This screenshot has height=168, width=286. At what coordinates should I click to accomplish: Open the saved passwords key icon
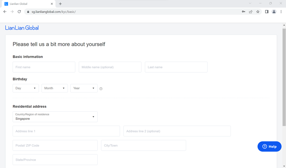click(244, 12)
